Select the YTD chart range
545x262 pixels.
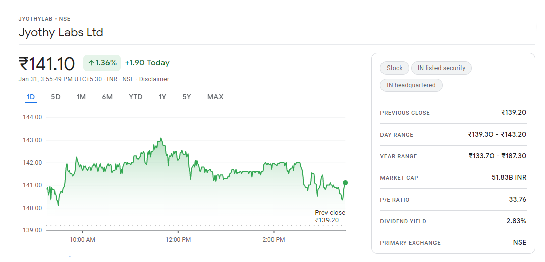pos(136,97)
